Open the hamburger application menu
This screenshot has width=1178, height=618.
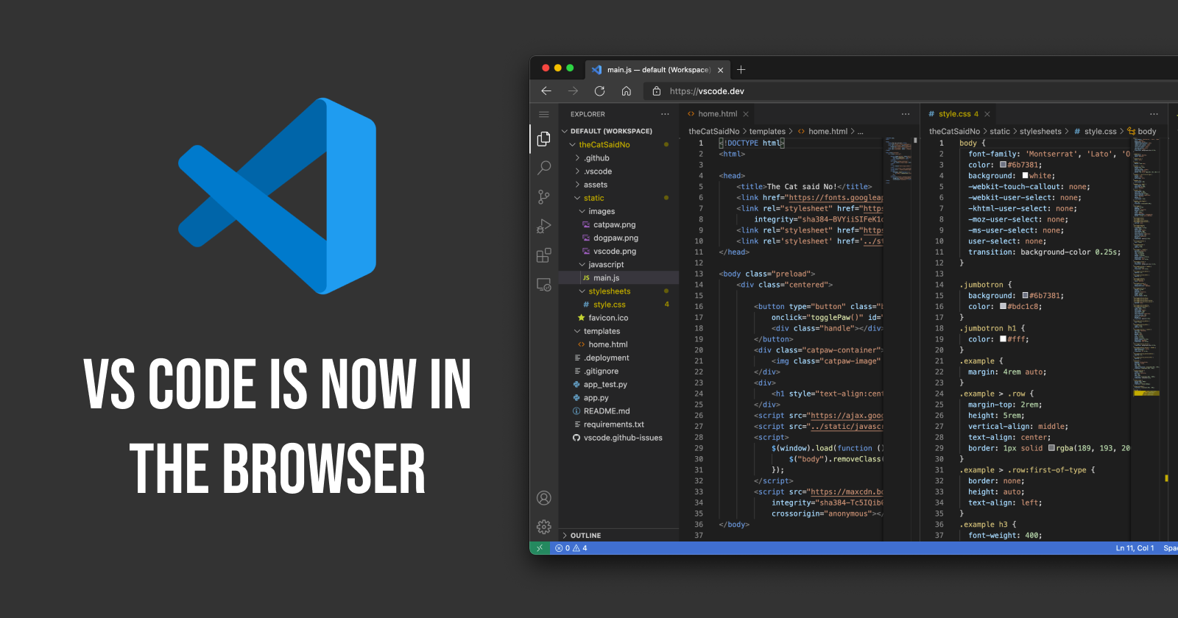[544, 114]
